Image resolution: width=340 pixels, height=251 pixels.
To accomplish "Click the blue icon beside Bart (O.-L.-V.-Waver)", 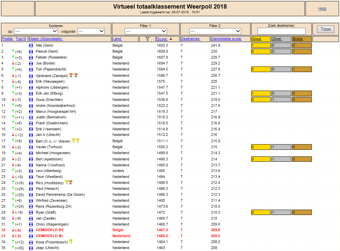I will click(31, 141).
